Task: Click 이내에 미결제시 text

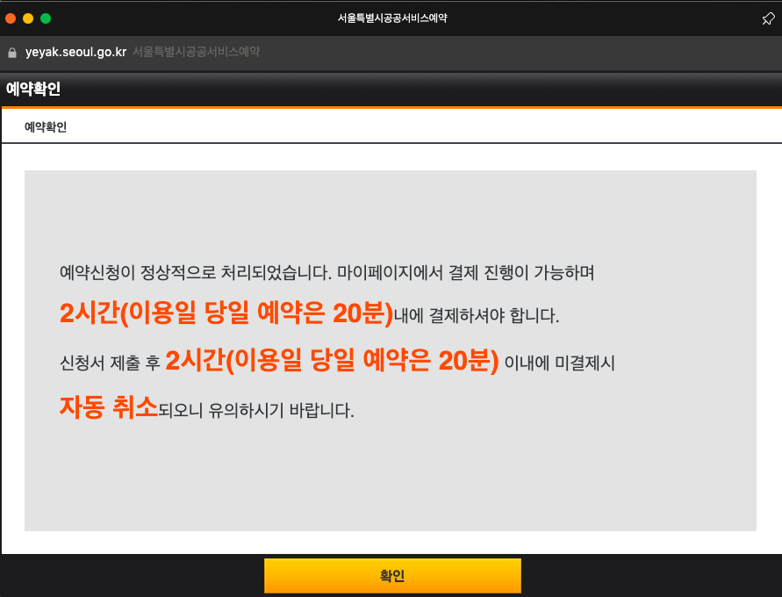Action: (x=559, y=363)
